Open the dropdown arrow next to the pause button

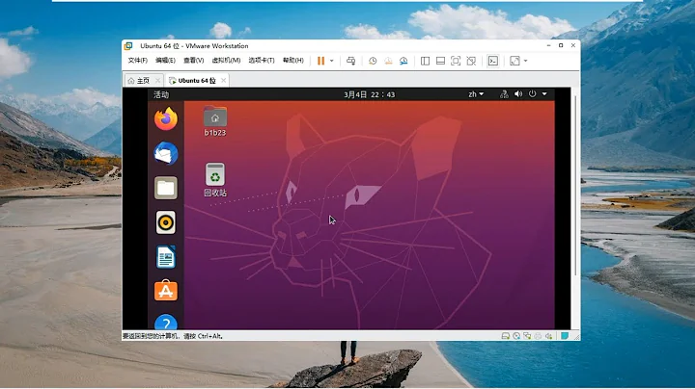(331, 61)
